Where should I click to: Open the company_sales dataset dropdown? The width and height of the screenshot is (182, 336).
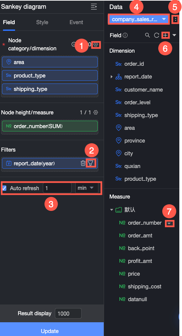(139, 19)
